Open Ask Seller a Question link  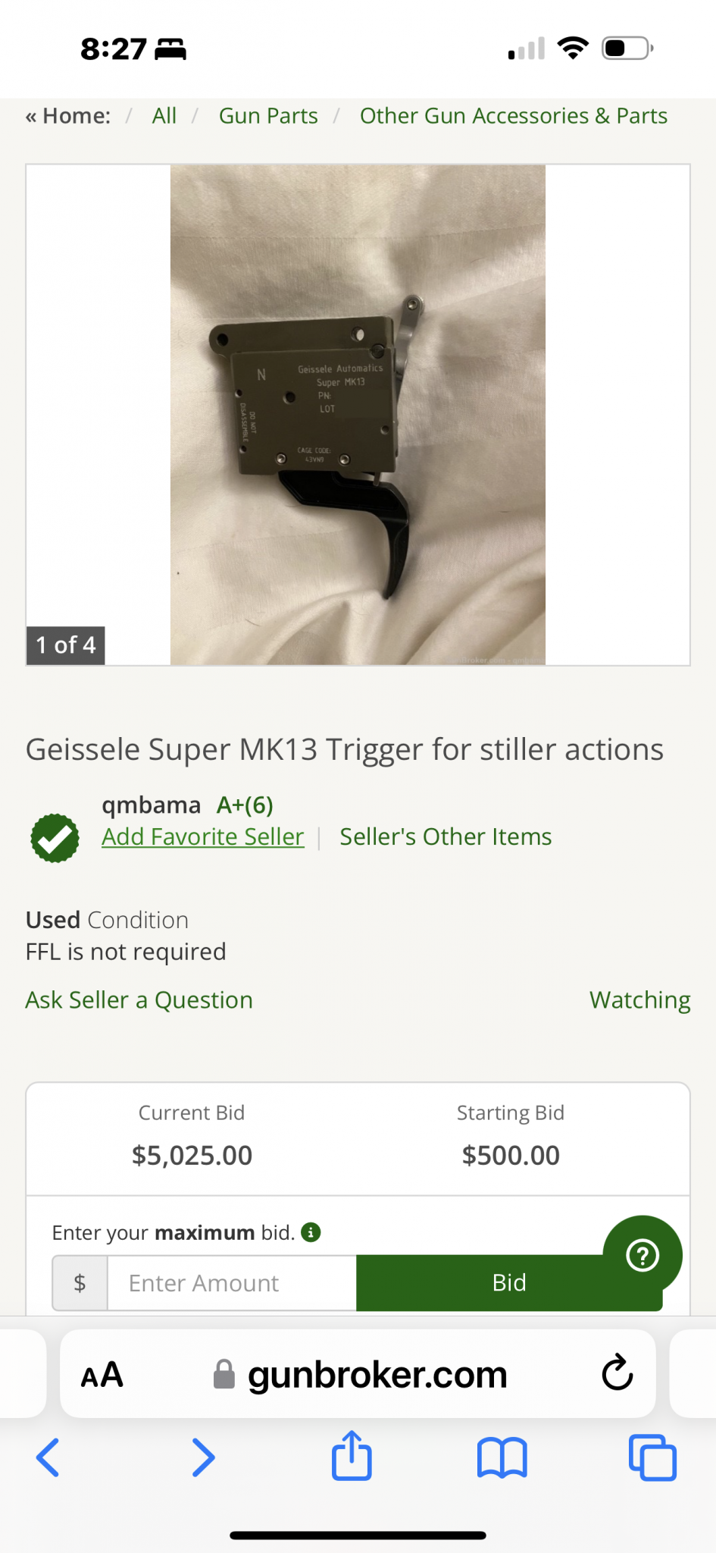[139, 1000]
